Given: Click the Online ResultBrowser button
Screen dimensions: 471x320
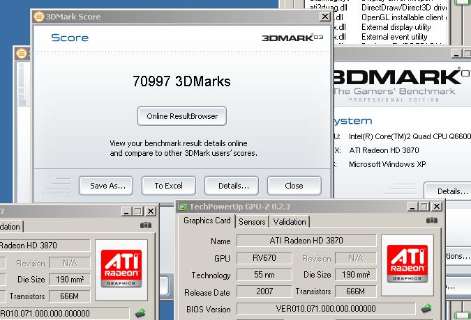Looking at the screenshot, I should [182, 116].
